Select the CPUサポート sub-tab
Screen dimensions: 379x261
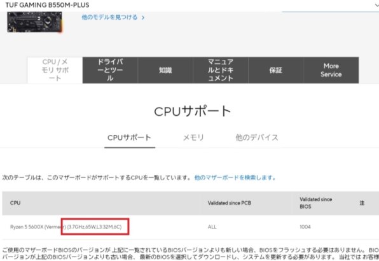[x=130, y=138]
